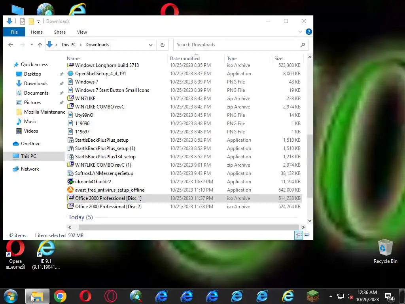Image resolution: width=405 pixels, height=304 pixels.
Task: Select the idman641build22 file icon
Action: 70,181
